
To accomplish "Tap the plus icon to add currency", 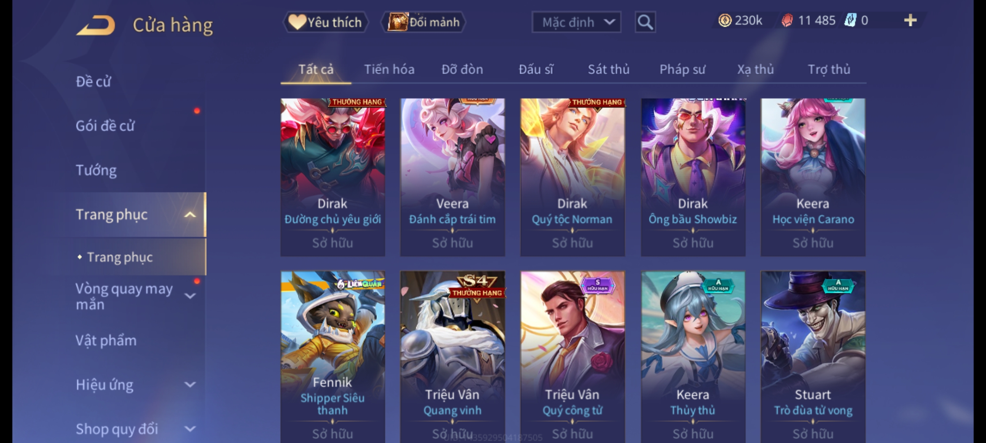I will coord(910,21).
